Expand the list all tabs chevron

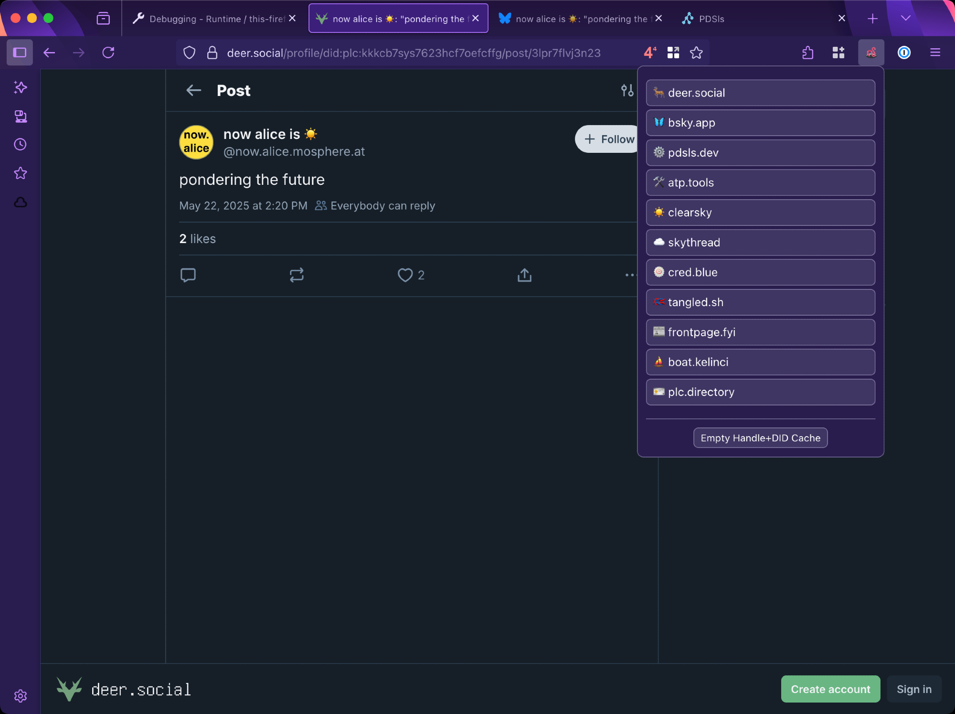coord(905,19)
